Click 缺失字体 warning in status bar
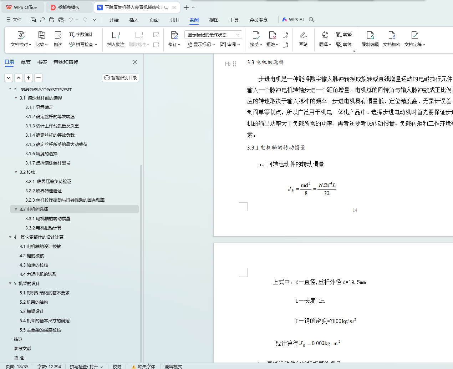Viewport: 453px width, 369px height. (143, 367)
